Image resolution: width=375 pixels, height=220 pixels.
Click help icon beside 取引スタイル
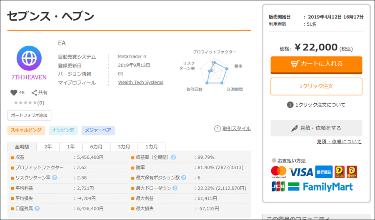coord(217,129)
